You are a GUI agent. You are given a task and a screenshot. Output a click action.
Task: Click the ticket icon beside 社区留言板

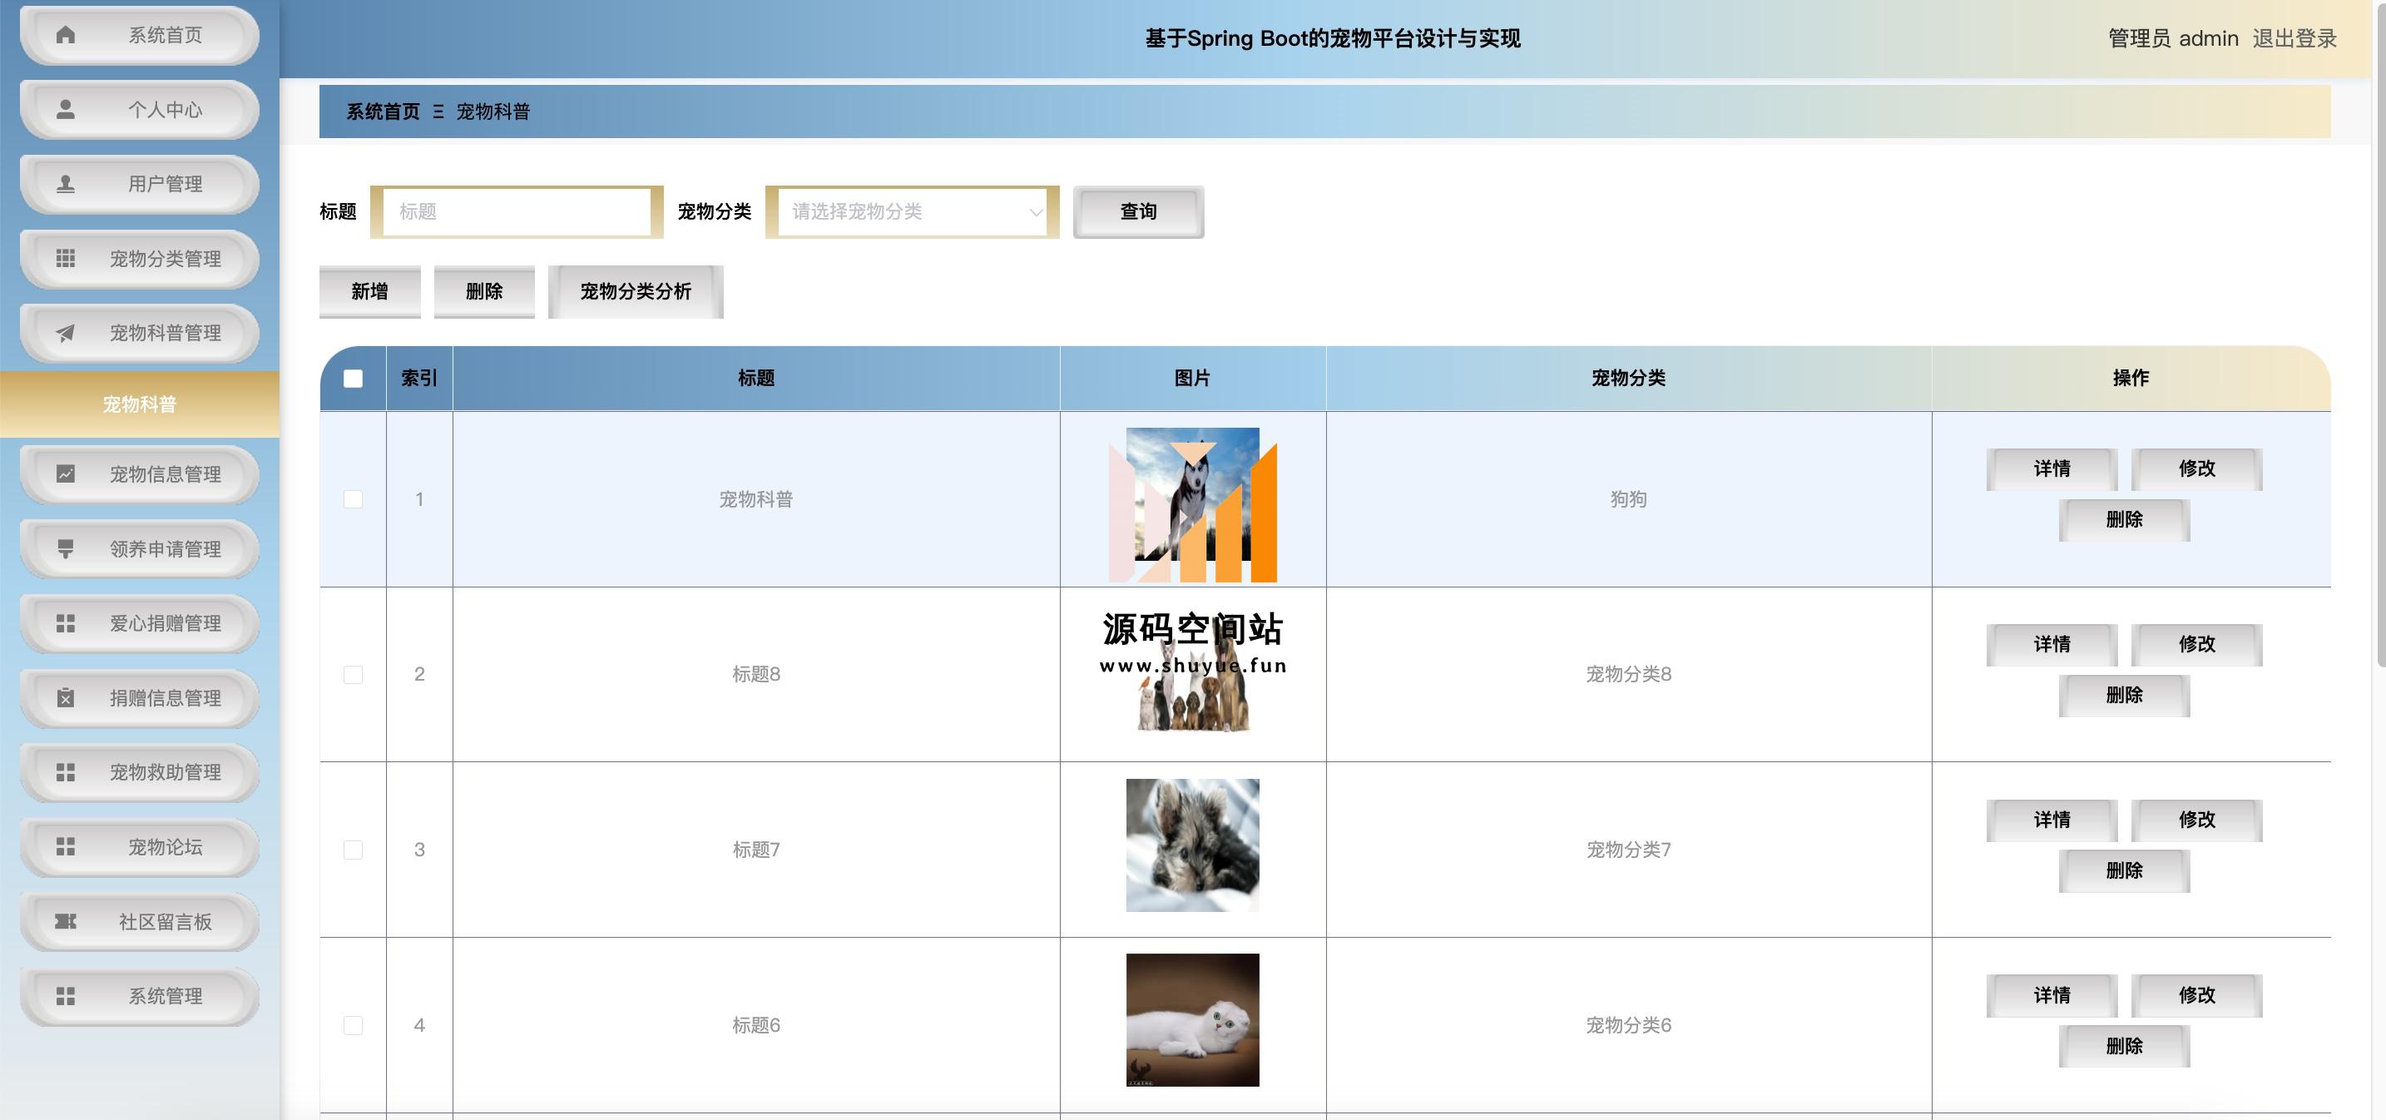point(65,922)
